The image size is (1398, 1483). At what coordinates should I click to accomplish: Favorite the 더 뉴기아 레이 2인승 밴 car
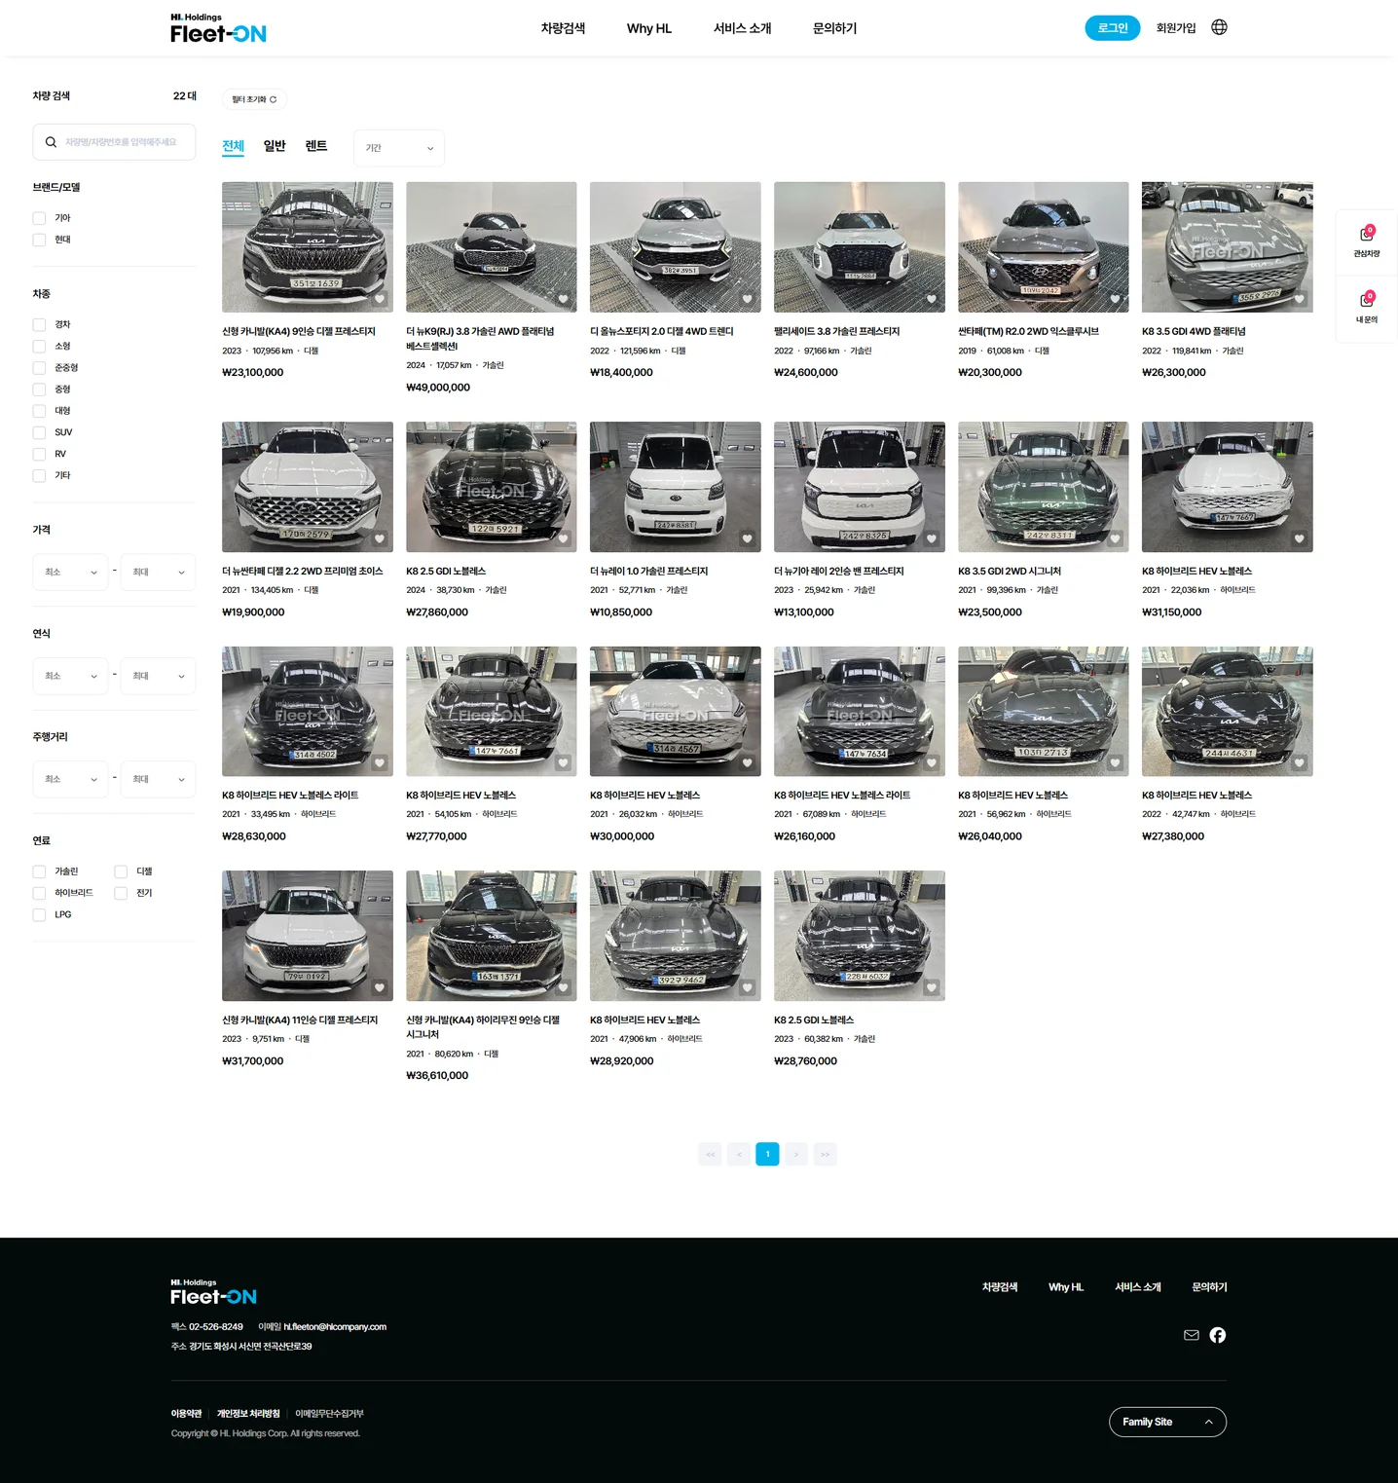(931, 538)
